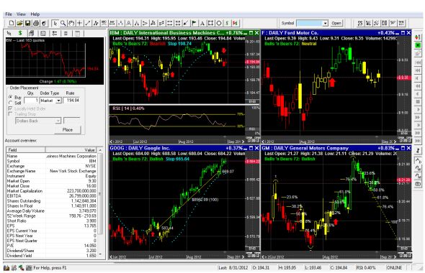
Task: Click the Place order button
Action: (x=68, y=130)
